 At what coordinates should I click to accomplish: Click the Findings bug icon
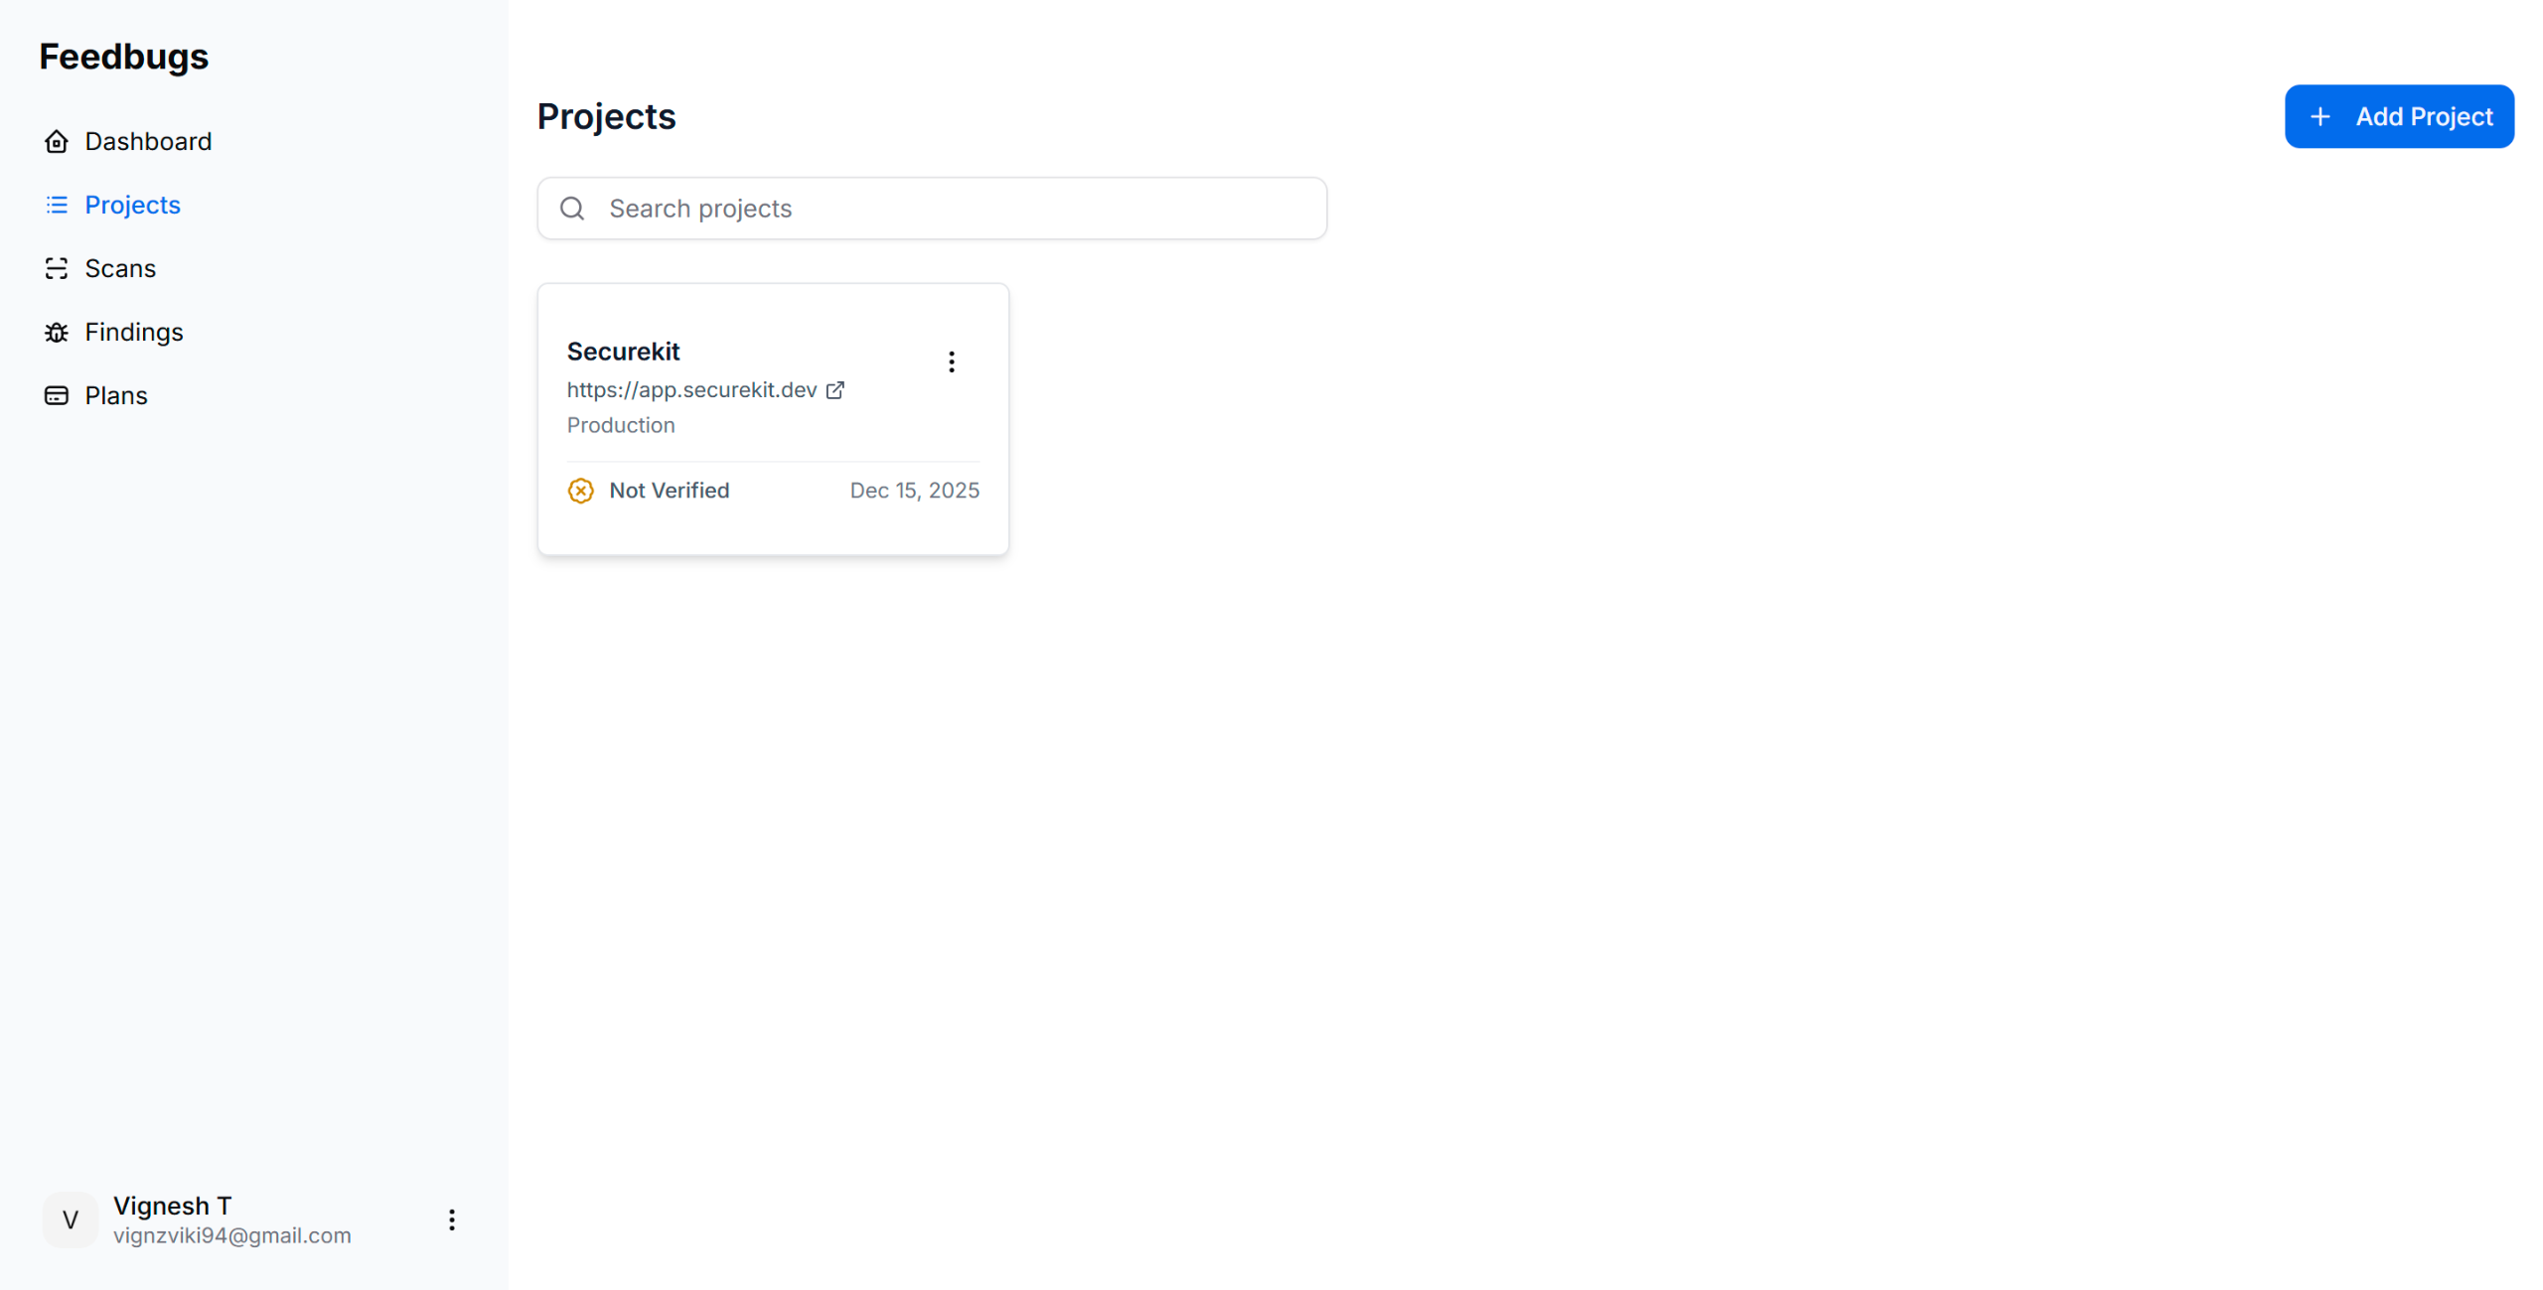[57, 333]
